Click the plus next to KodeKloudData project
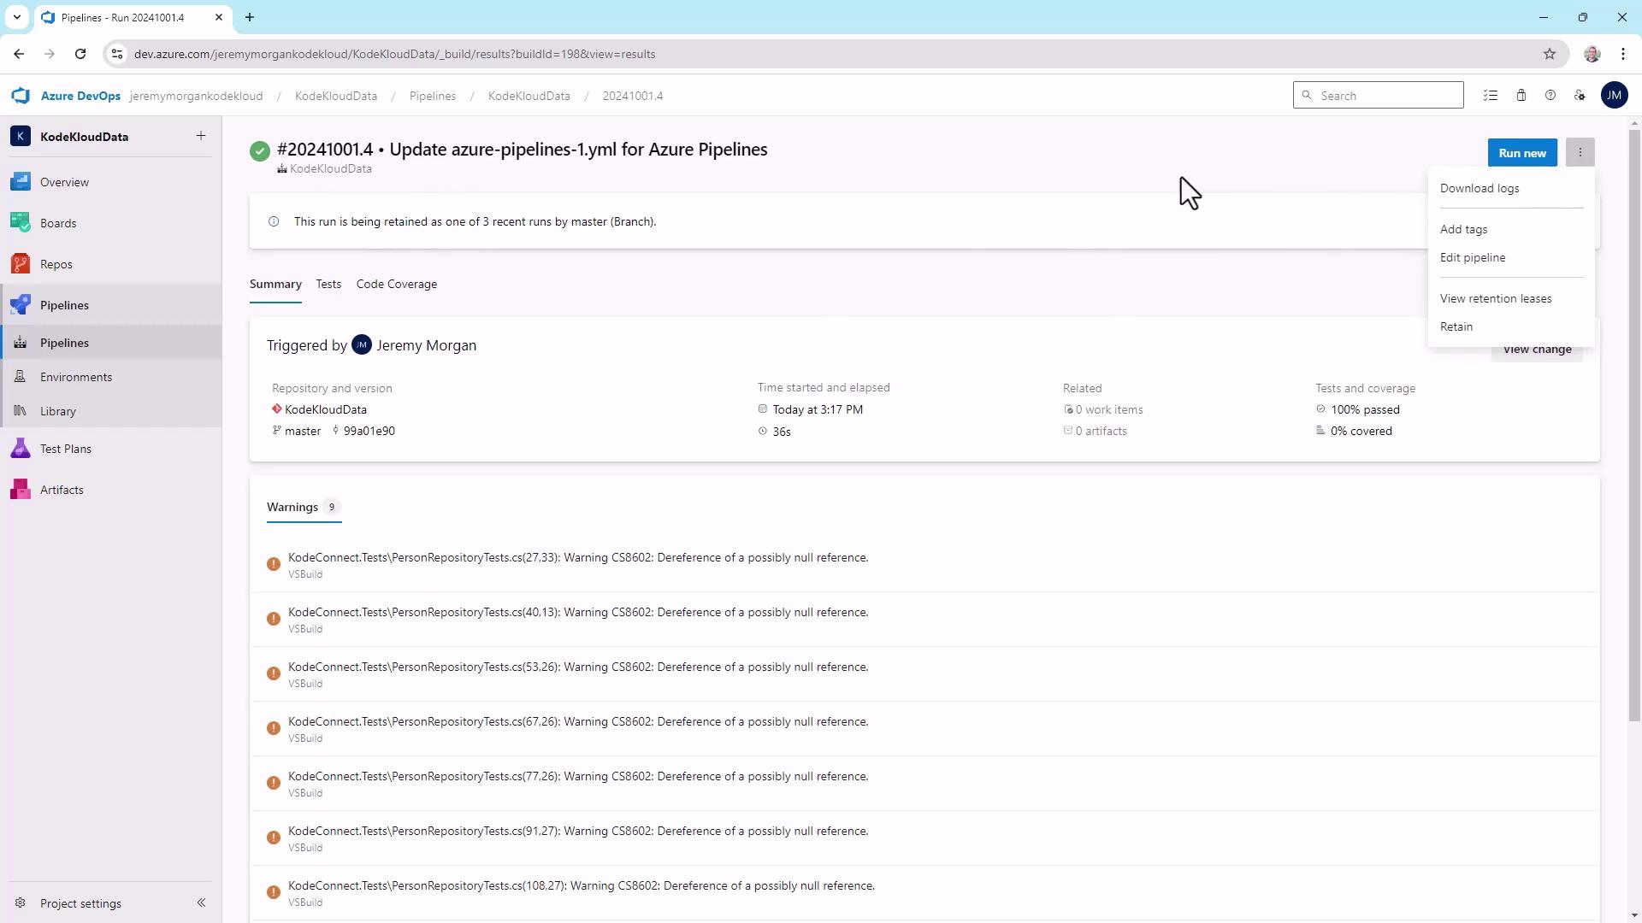 coord(200,136)
